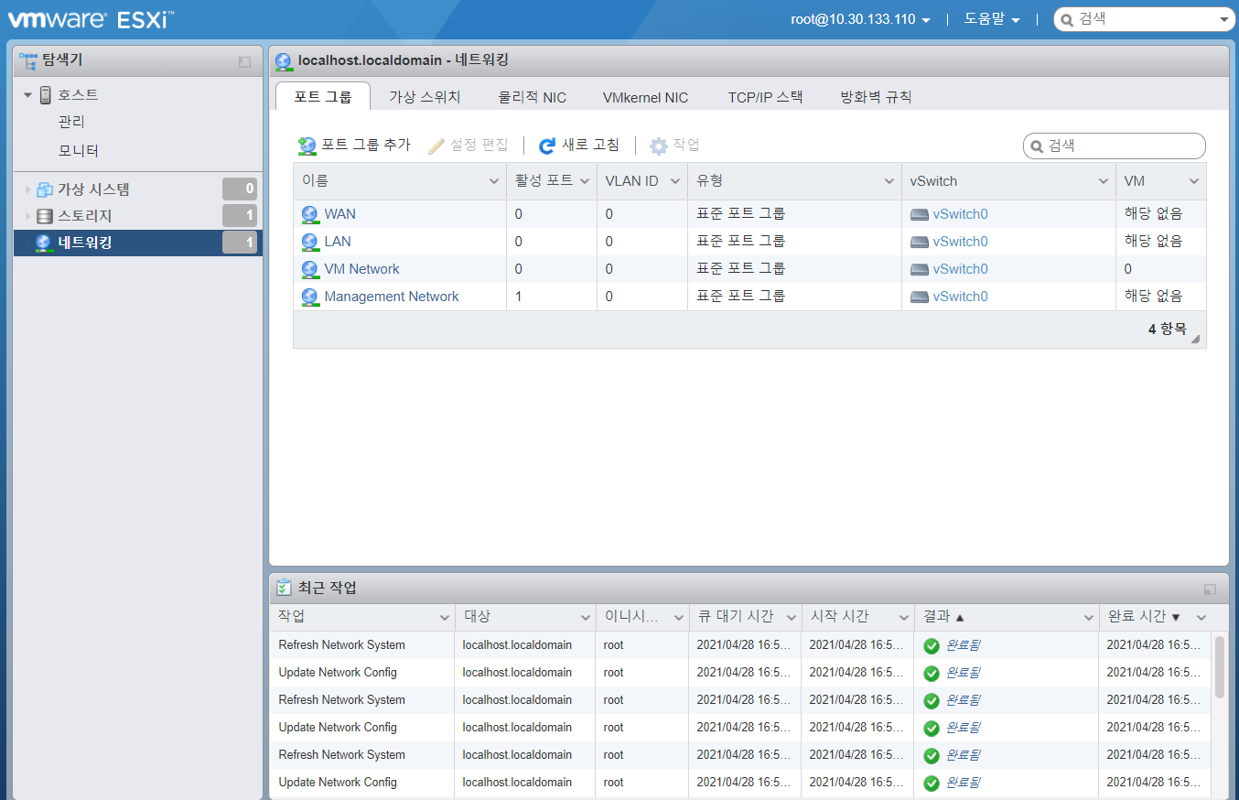Click the recent tasks vertical scrollbar
The height and width of the screenshot is (800, 1239).
(x=1220, y=667)
